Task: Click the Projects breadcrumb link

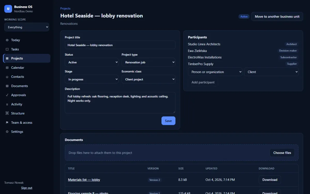Action: [x=65, y=9]
